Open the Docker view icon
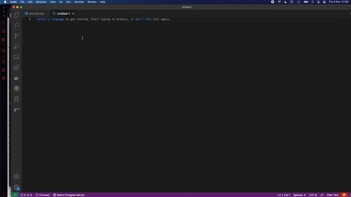Viewport: 351px width, 197px height. point(16,78)
